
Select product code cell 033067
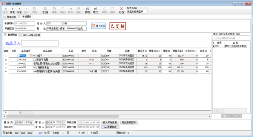(x=26, y=71)
